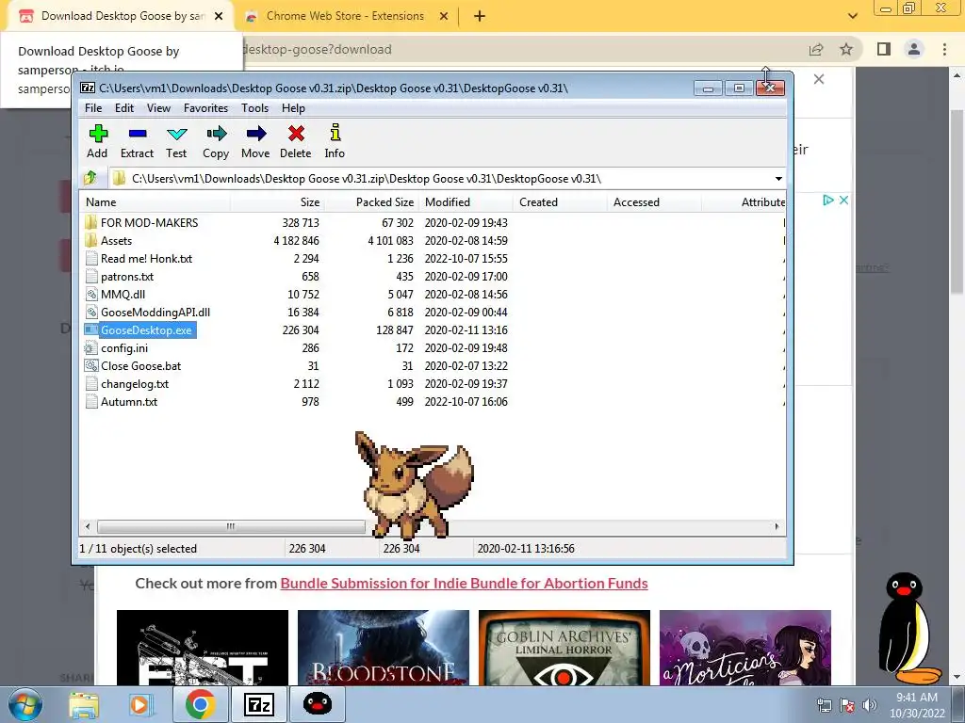
Task: Click the Copy toolbar icon
Action: coord(216,134)
